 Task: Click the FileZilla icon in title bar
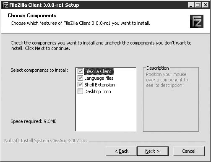point(5,5)
